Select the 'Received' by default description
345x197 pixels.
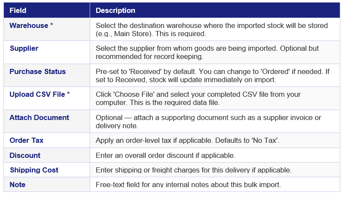[213, 76]
